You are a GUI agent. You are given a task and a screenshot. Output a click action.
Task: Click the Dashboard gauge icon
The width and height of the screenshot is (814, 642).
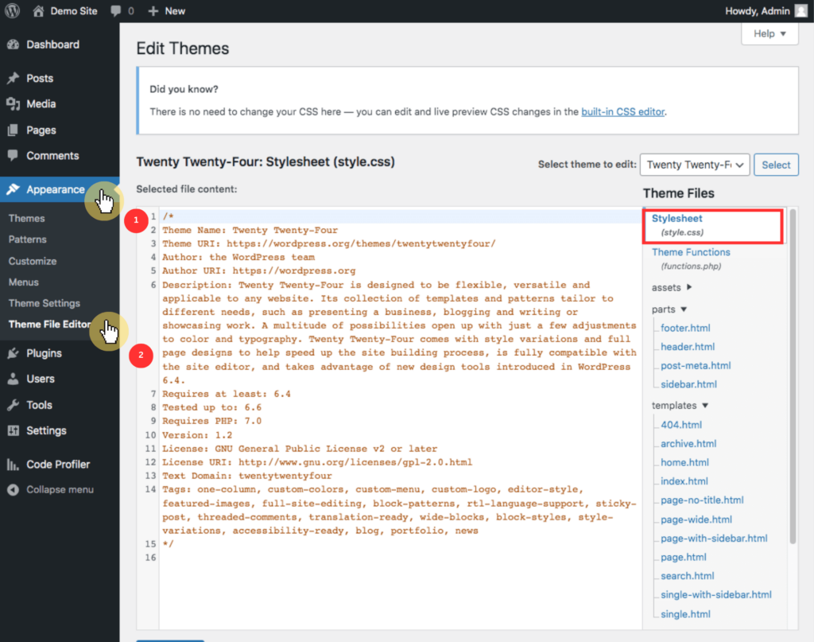[13, 45]
